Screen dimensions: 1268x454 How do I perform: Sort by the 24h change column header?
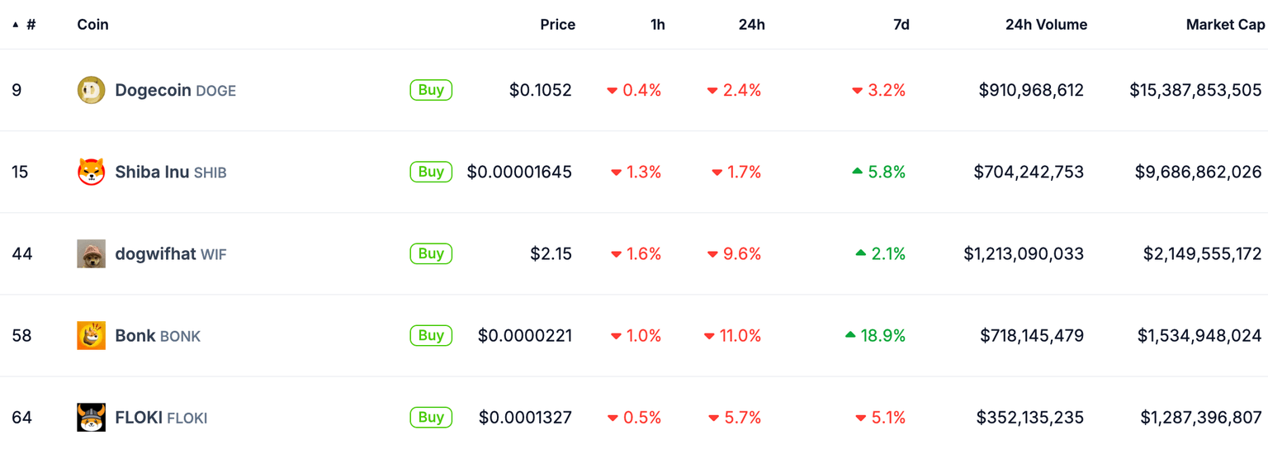coord(751,25)
